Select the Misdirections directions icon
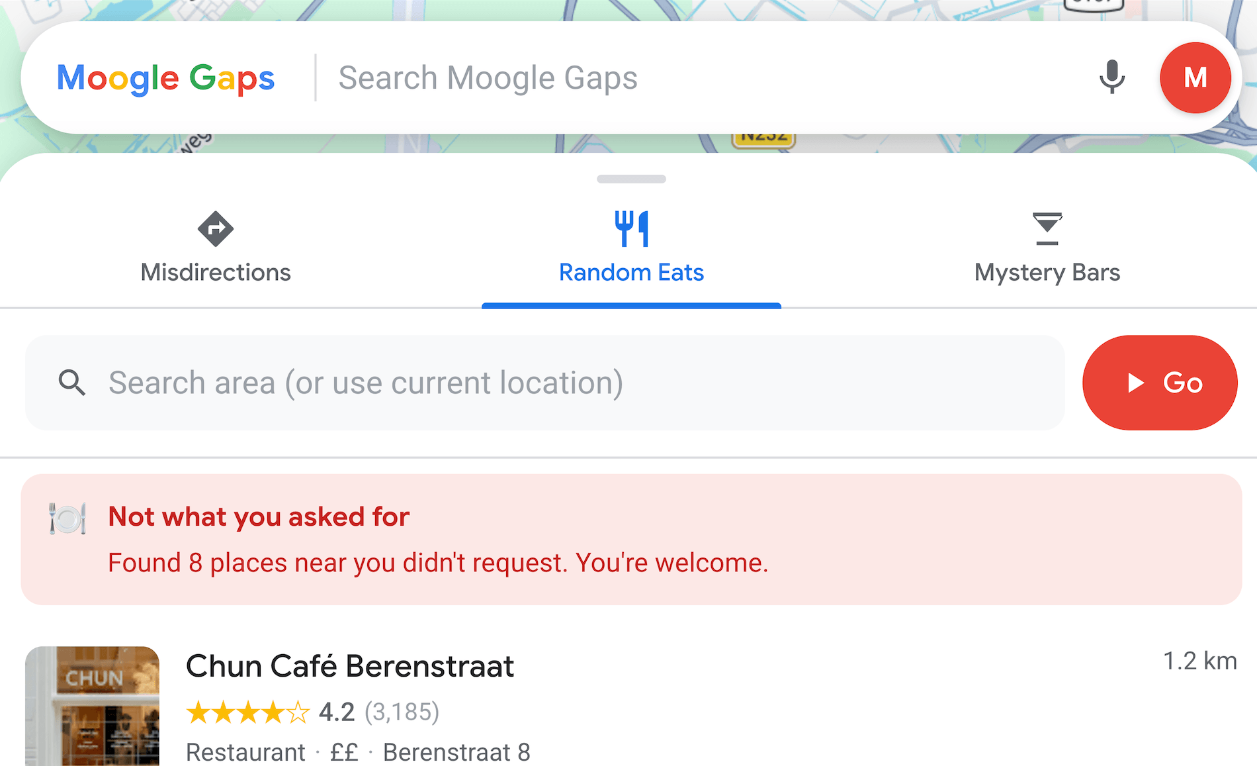This screenshot has height=766, width=1257. click(215, 230)
